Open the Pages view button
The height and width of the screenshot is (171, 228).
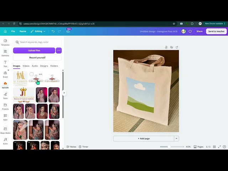click(x=198, y=147)
